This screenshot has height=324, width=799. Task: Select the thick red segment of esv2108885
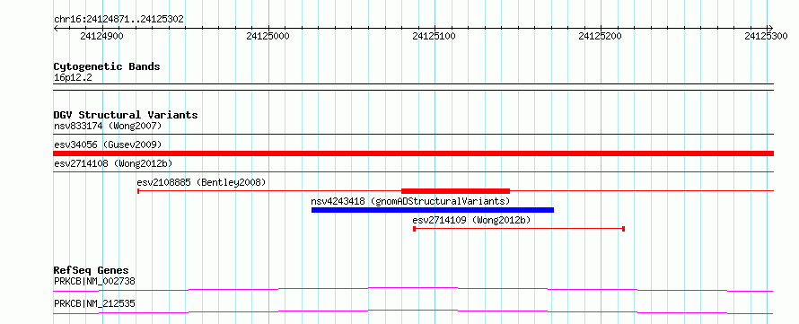tap(455, 191)
